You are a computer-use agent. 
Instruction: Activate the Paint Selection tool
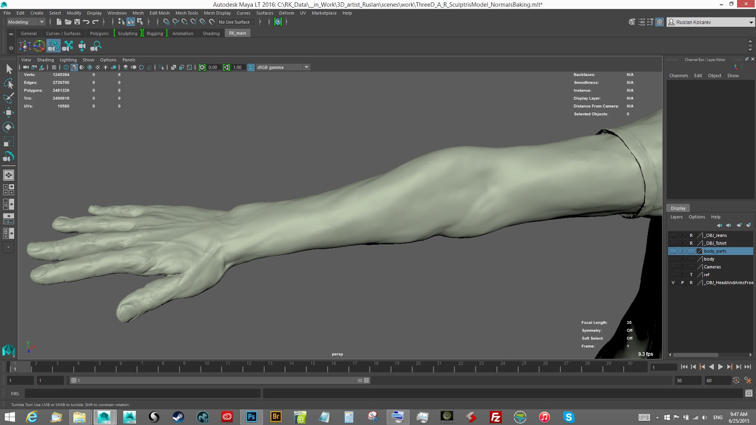pyautogui.click(x=9, y=98)
